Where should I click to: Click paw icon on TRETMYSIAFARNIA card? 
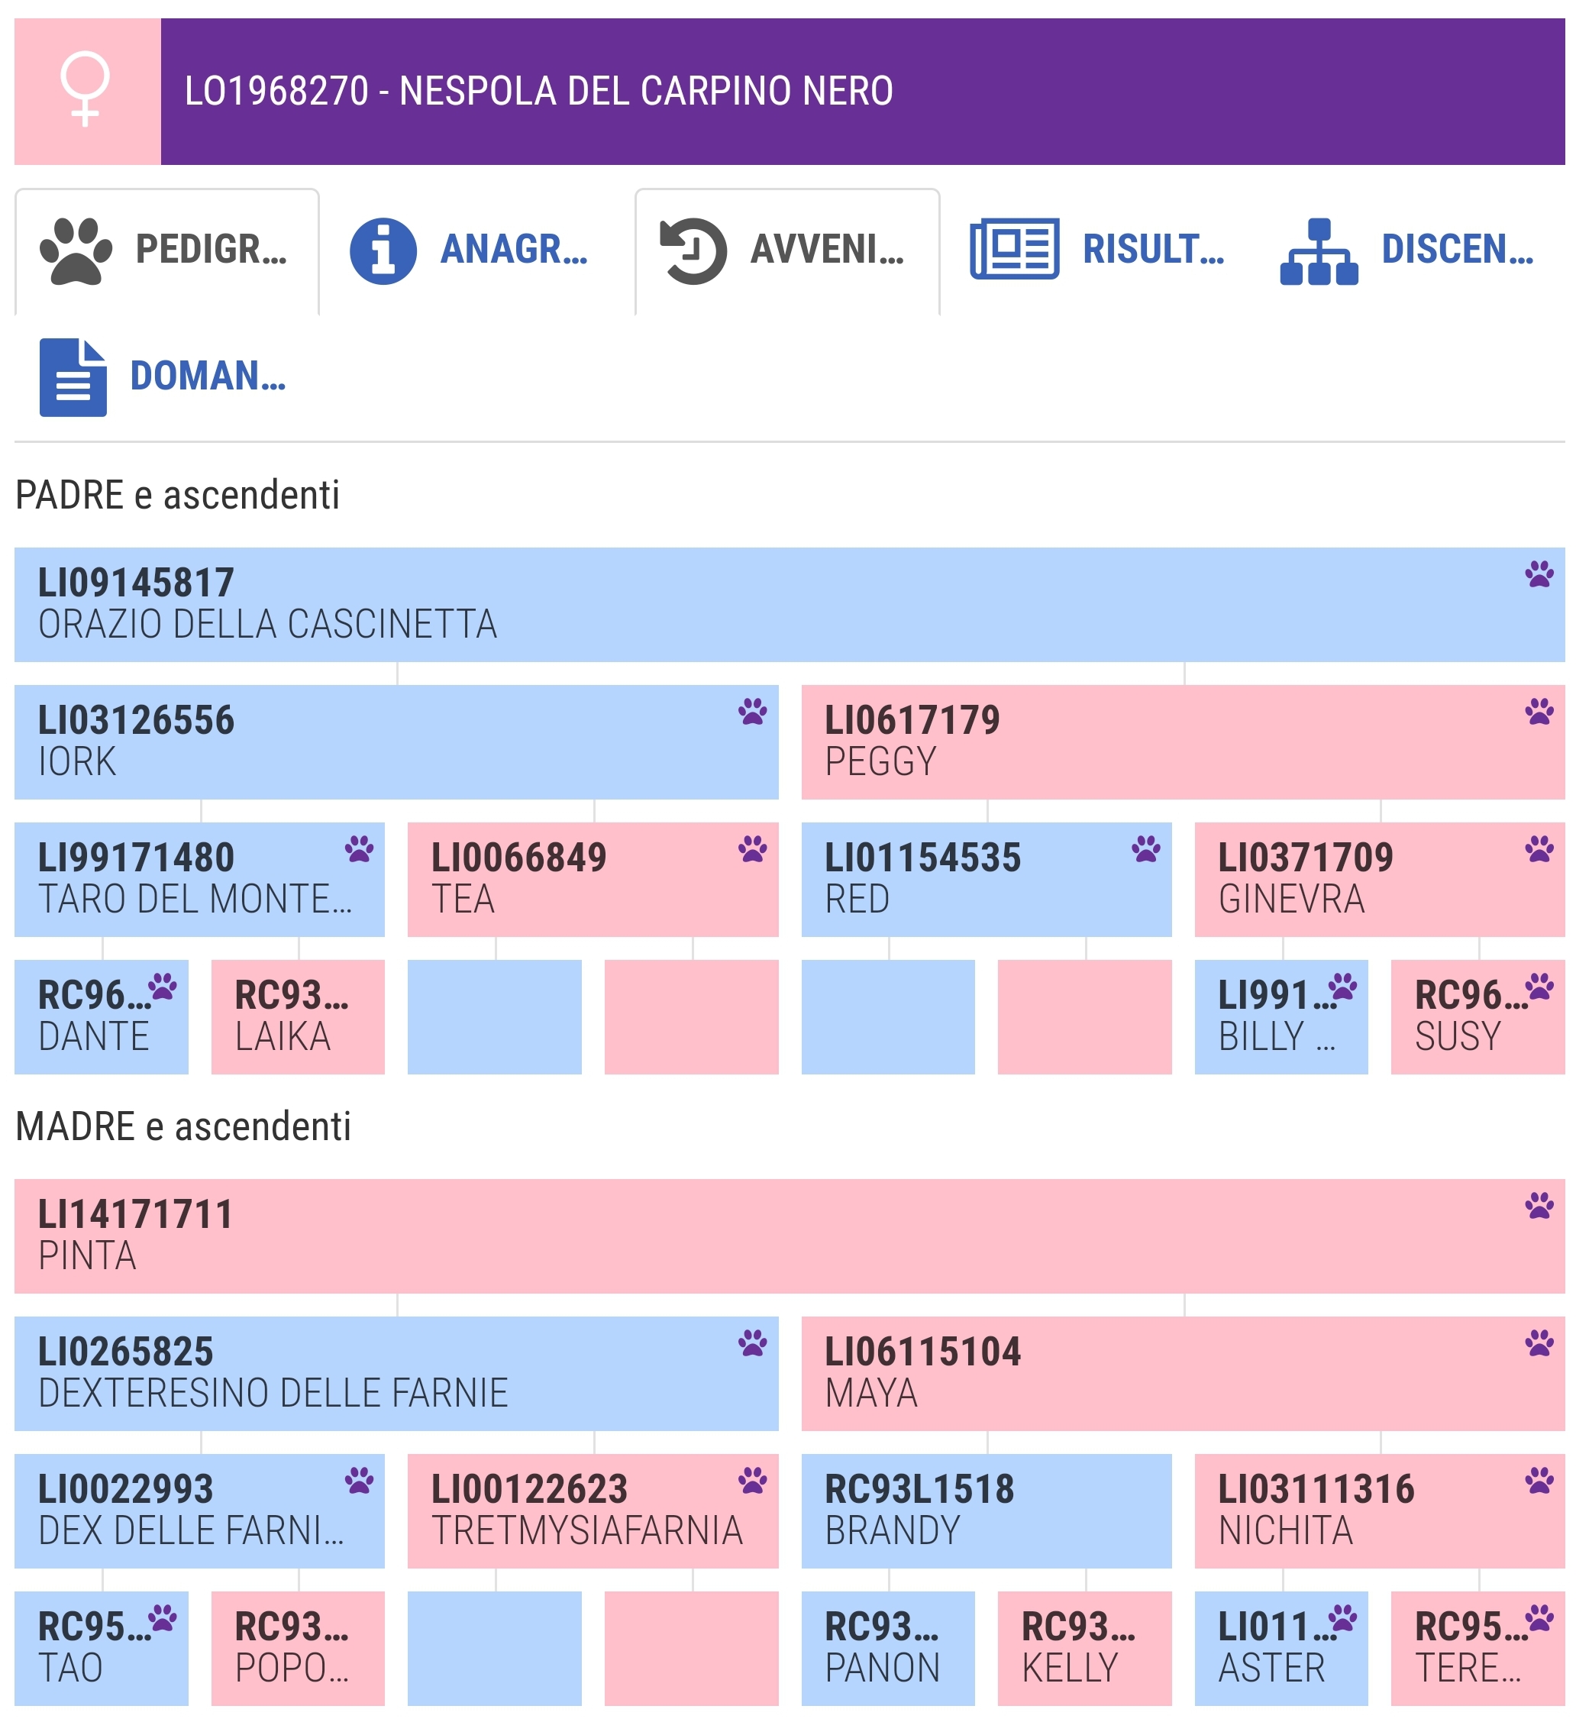751,1480
